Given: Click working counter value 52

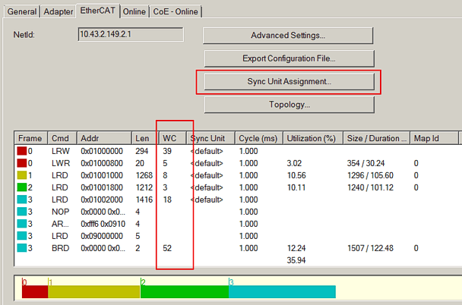Looking at the screenshot, I should click(167, 248).
